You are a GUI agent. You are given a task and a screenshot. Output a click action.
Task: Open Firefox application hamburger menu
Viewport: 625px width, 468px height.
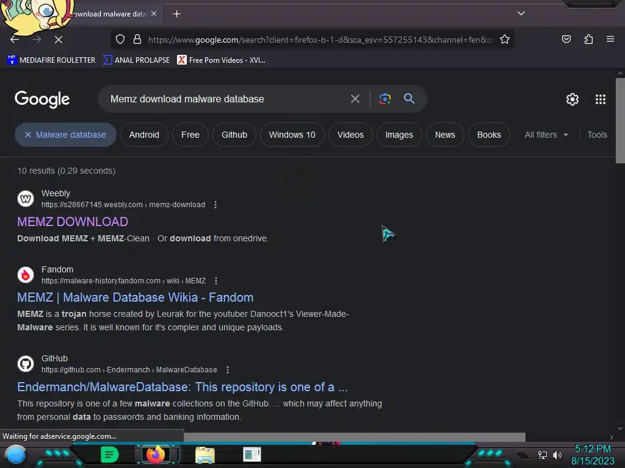(610, 39)
